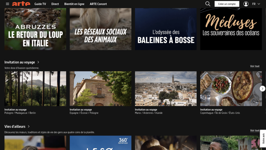Click the ARTE logo
This screenshot has height=150, width=266.
21,4
